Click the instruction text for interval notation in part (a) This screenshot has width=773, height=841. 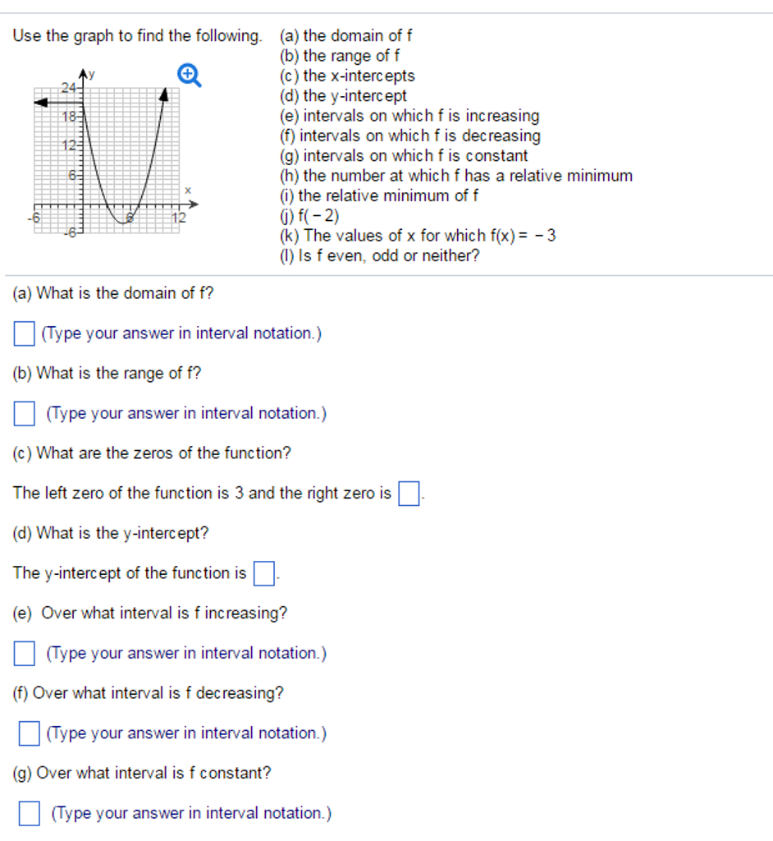(181, 333)
